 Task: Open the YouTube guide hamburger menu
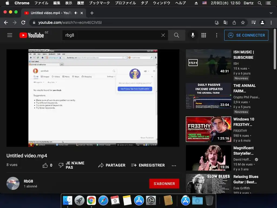point(10,35)
